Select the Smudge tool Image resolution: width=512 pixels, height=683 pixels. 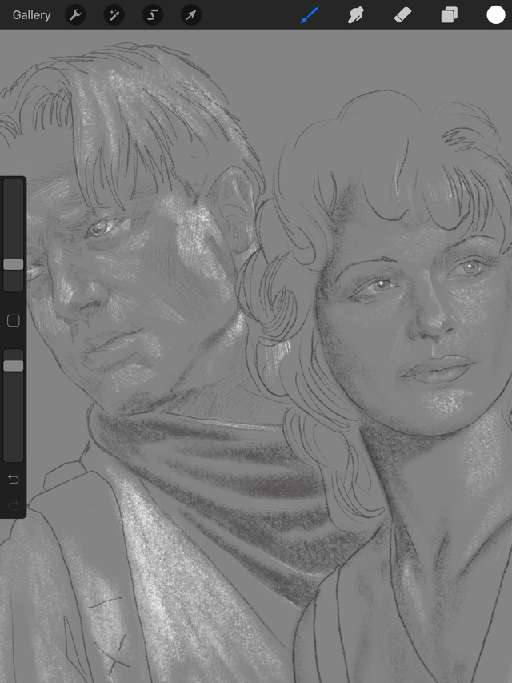click(x=356, y=14)
